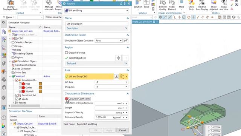Click the CSYS inferred type icon

[x=122, y=76]
